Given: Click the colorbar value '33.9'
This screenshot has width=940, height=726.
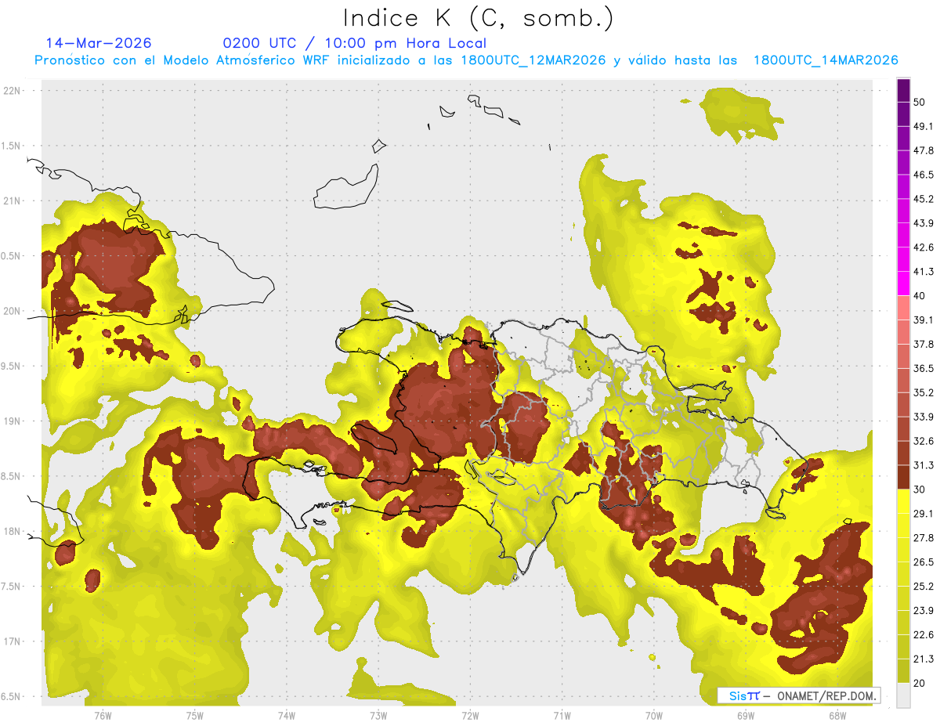Looking at the screenshot, I should pyautogui.click(x=924, y=417).
